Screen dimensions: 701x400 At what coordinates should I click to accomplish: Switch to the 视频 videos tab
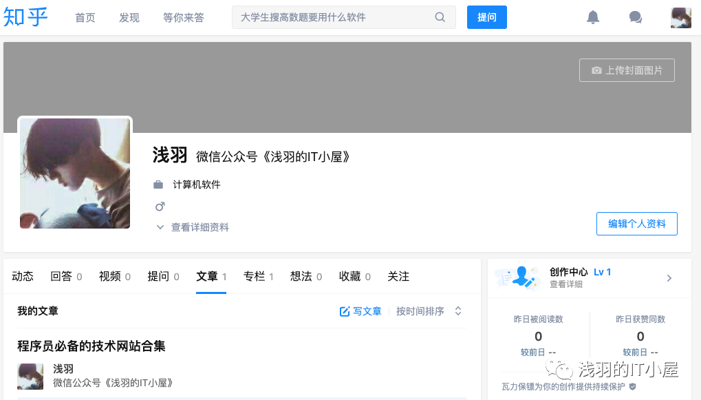[115, 277]
